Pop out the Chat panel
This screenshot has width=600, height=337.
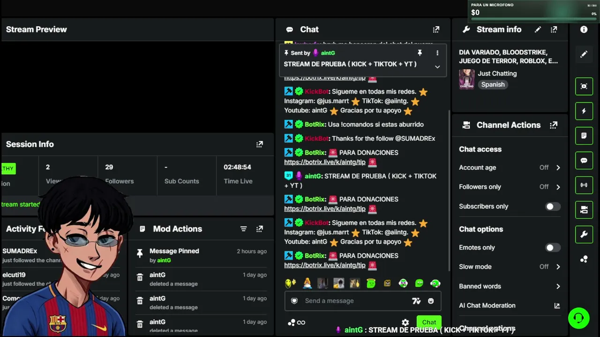[436, 29]
